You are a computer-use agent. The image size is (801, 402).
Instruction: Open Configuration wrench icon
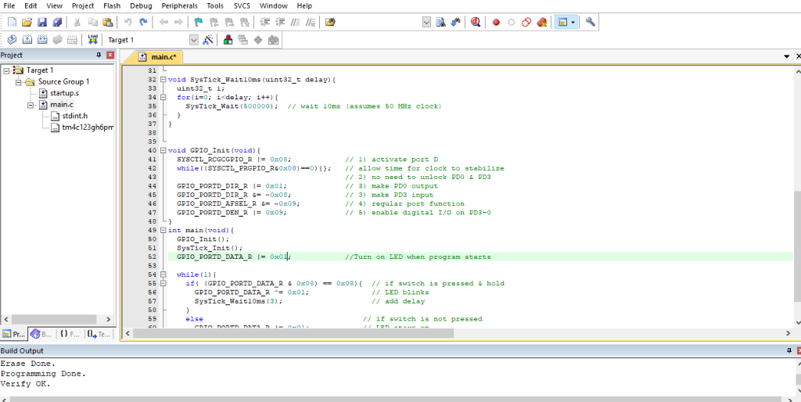click(x=590, y=22)
